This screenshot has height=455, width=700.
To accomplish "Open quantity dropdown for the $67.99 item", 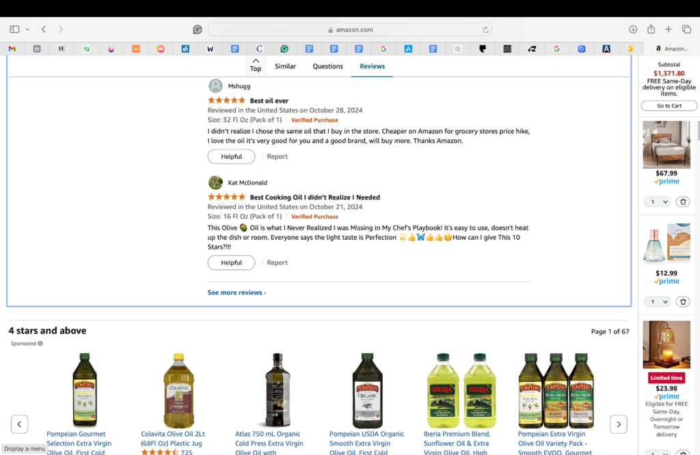I will point(658,202).
